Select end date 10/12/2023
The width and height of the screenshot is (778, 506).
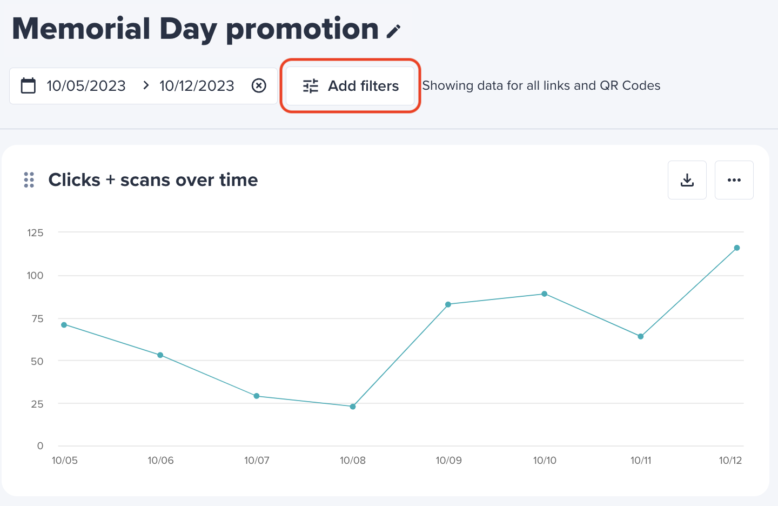point(197,85)
